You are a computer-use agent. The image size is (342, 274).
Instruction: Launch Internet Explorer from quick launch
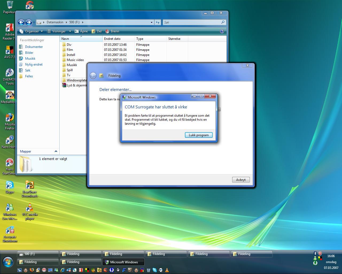click(63, 270)
